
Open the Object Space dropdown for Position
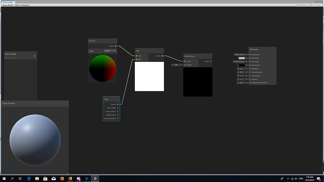pos(240,54)
